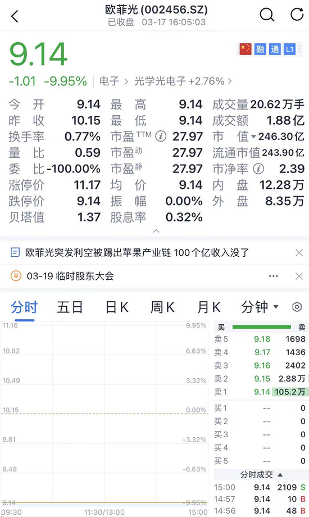Collapse the quote details with the up chevron
Image resolution: width=309 pixels, height=517 pixels.
[156, 231]
